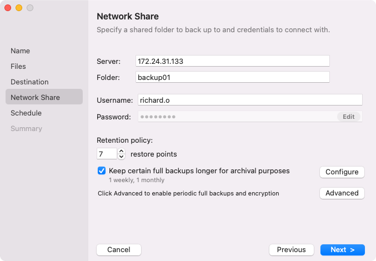This screenshot has height=261, width=376.
Task: Minimize the window with yellow button
Action: click(x=19, y=8)
